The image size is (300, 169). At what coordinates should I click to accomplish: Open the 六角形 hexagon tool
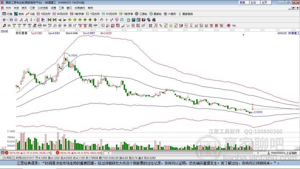point(170,14)
